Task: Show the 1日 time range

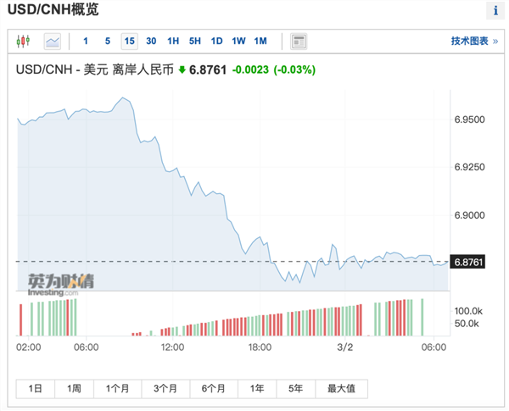Action: click(36, 388)
